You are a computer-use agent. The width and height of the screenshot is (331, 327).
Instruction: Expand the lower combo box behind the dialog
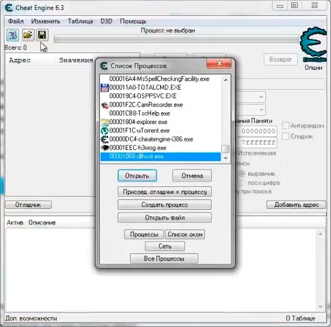(x=261, y=110)
